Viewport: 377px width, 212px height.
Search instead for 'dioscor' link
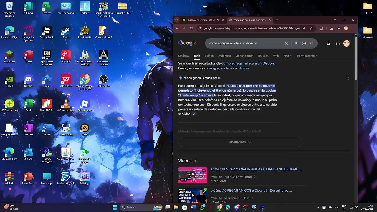[x=226, y=68]
